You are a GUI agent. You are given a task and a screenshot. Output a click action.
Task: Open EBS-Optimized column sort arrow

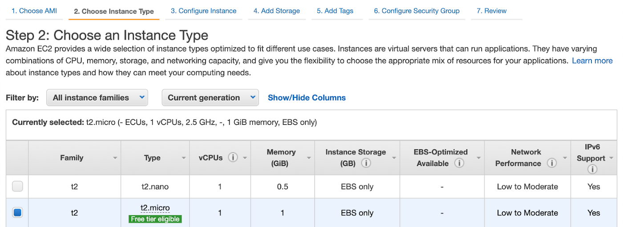[479, 158]
